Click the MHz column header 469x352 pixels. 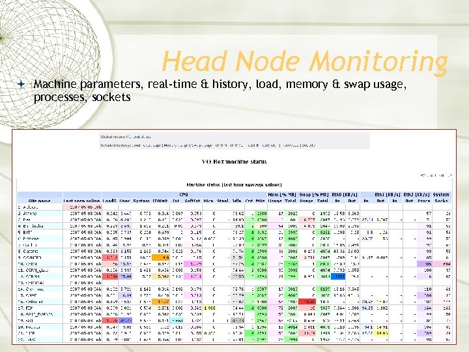(x=260, y=201)
